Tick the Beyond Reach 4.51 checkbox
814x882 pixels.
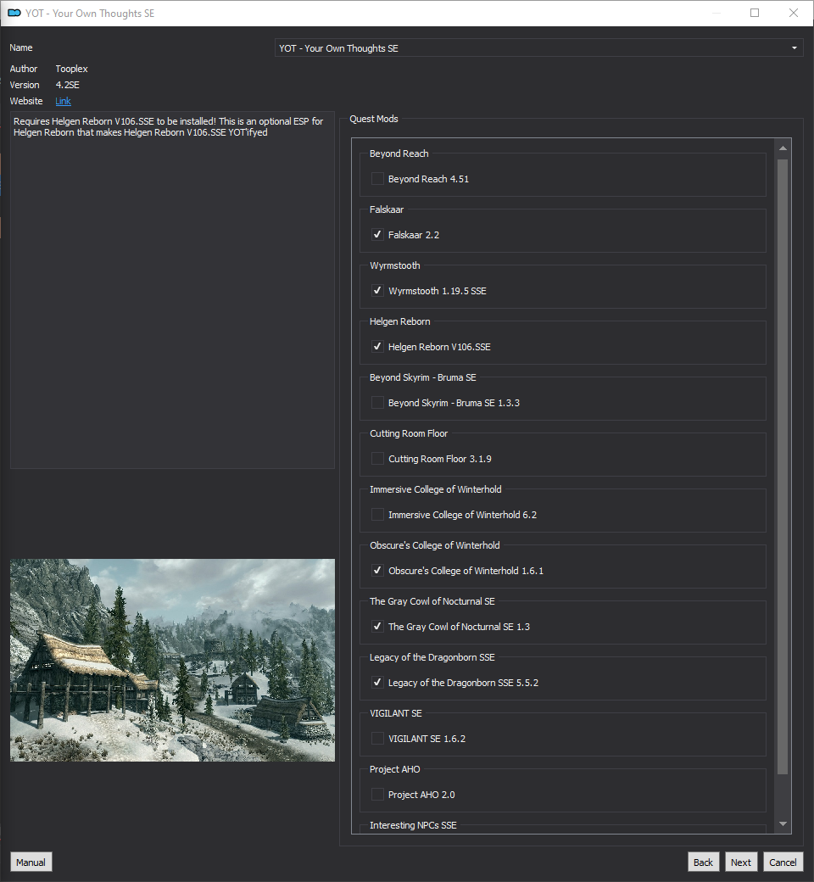coord(377,179)
